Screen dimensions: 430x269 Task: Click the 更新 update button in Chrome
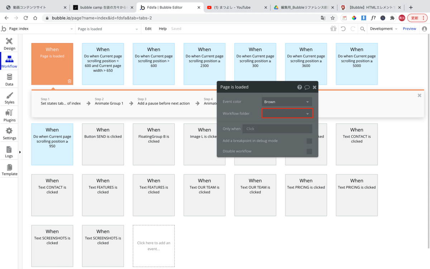coord(417,18)
